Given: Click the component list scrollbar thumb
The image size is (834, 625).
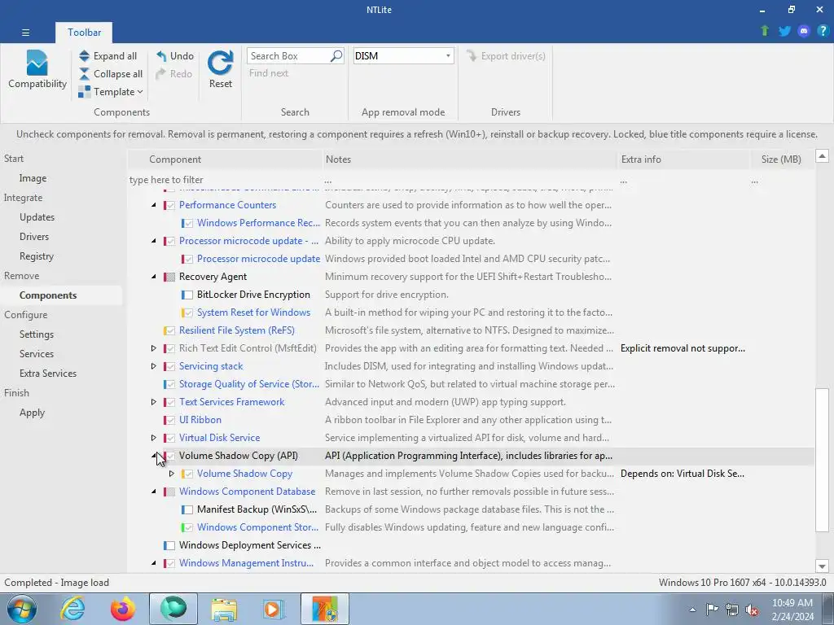Looking at the screenshot, I should [x=822, y=460].
